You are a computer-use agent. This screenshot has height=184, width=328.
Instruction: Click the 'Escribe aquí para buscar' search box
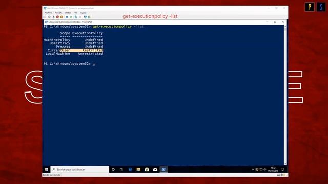80,169
